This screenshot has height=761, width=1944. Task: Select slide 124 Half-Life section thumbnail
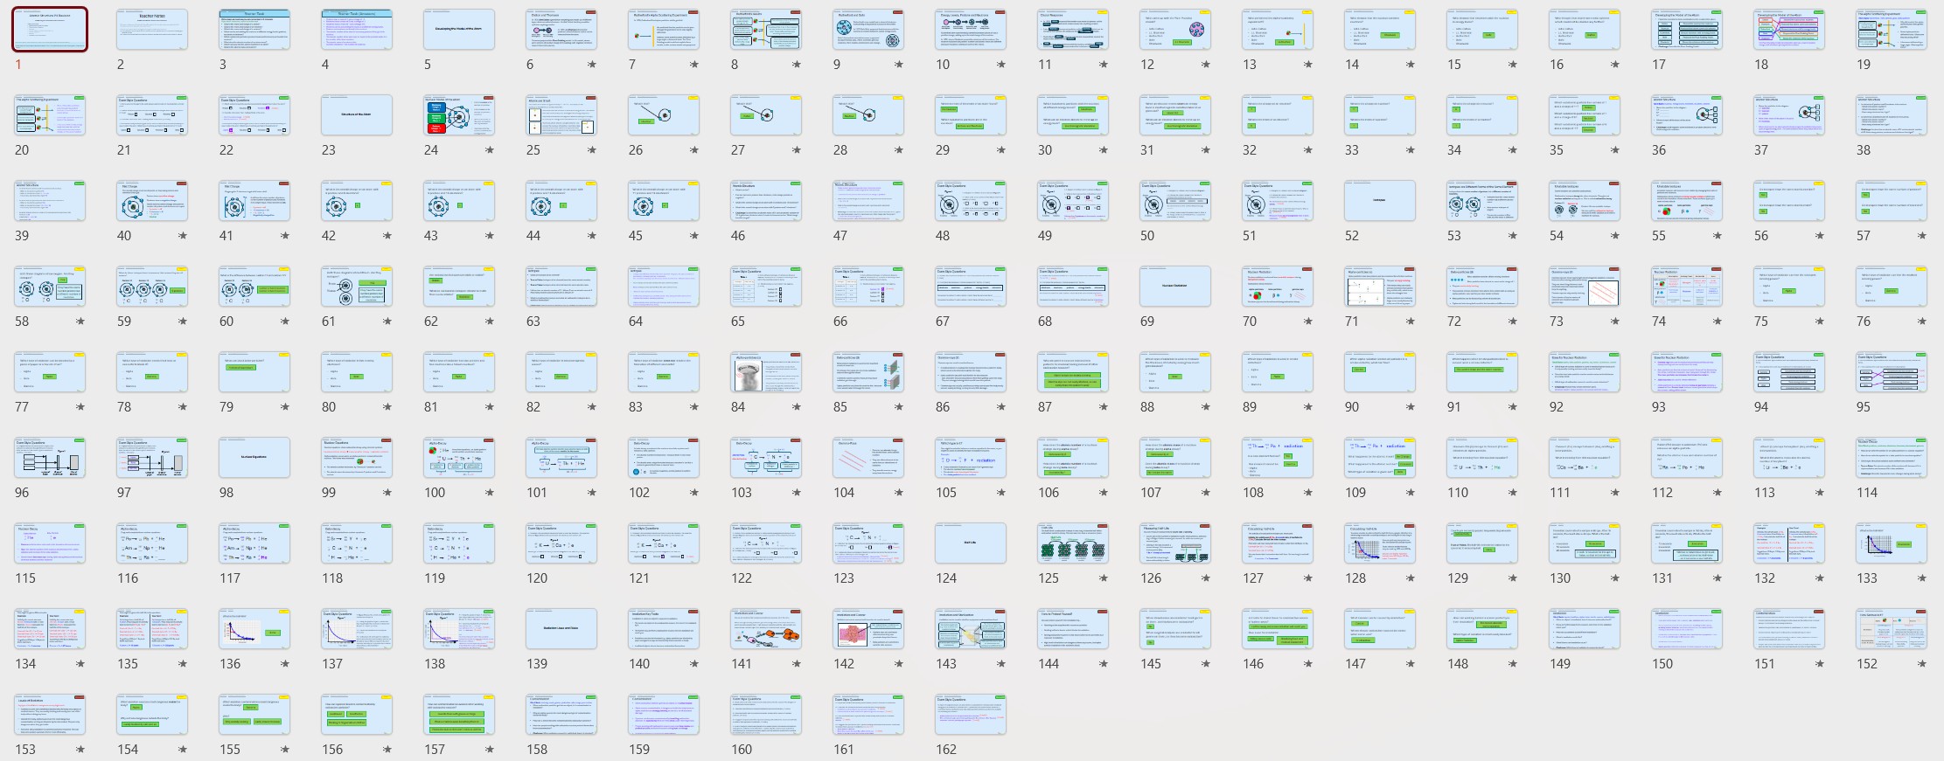971,543
